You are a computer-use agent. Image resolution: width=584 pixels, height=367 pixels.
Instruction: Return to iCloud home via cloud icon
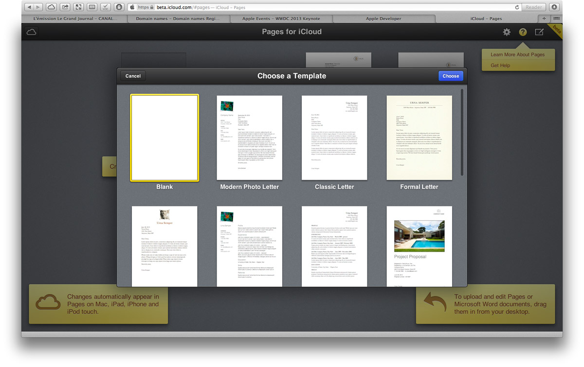pos(32,32)
